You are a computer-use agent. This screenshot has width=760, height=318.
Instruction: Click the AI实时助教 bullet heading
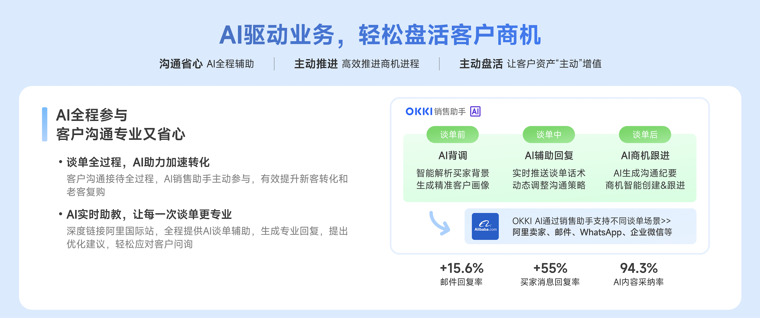[x=149, y=214]
